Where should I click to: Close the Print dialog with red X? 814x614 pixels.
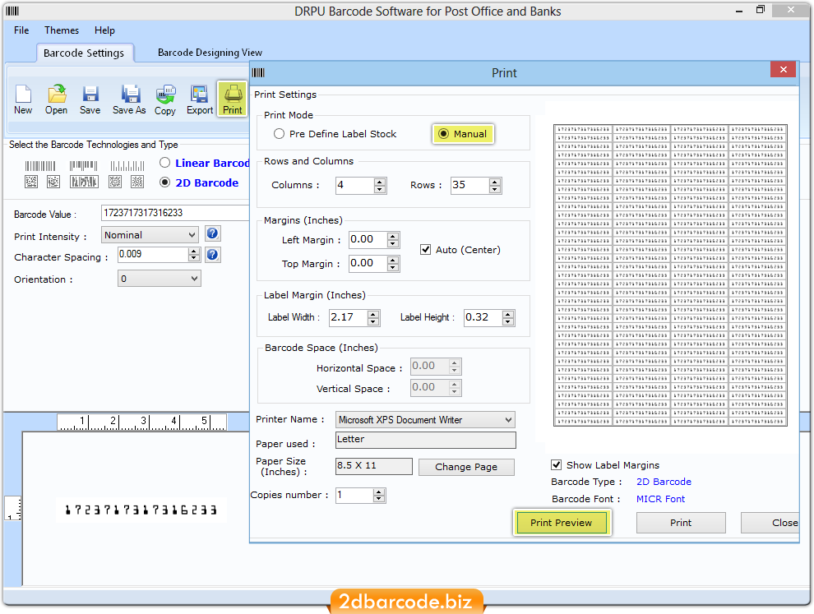783,70
